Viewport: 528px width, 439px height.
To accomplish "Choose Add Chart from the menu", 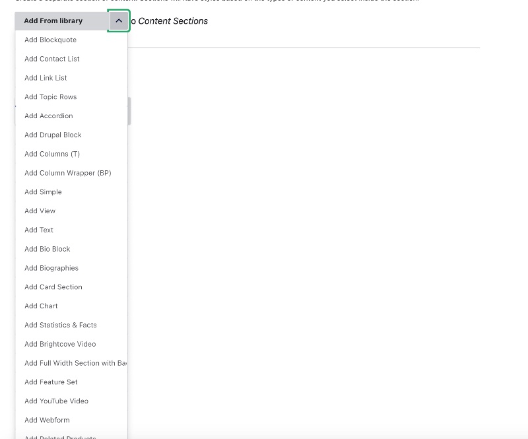I will coord(41,306).
